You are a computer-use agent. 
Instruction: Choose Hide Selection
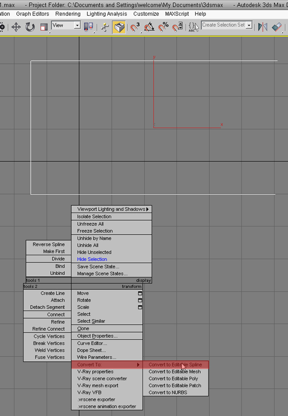tap(111, 259)
